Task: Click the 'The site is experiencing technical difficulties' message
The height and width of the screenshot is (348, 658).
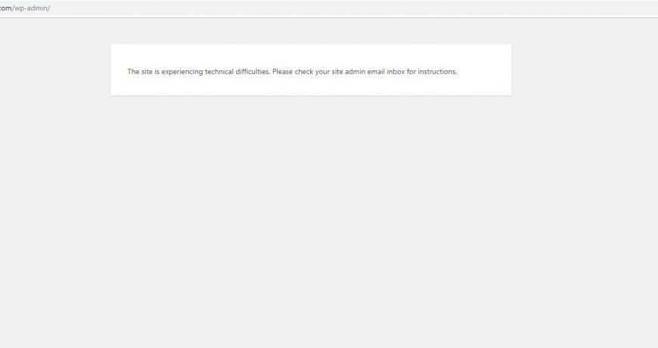Action: pyautogui.click(x=292, y=72)
